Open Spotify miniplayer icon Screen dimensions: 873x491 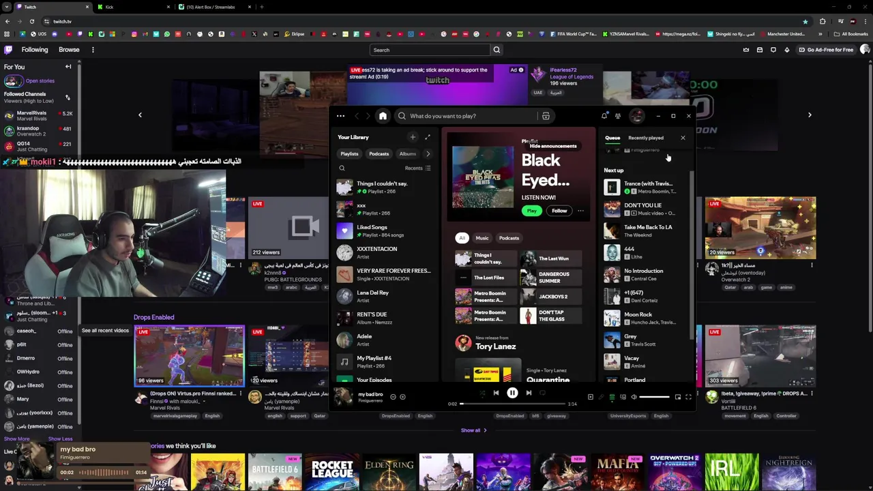(x=677, y=397)
